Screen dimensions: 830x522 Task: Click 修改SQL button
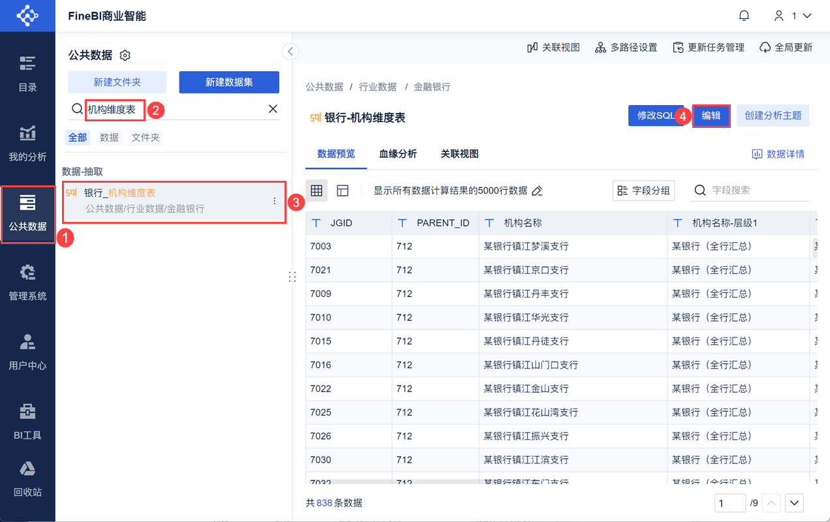tap(655, 115)
